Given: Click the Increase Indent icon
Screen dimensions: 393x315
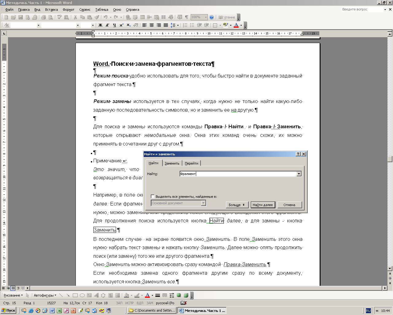Looking at the screenshot, I should pyautogui.click(x=206, y=25).
